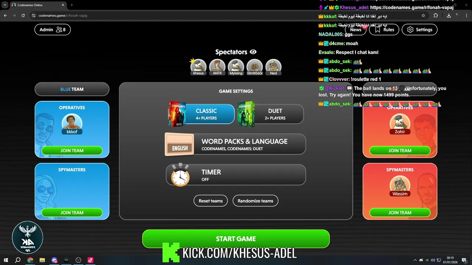Close the Codenames Online tab
Screen dimensions: 472x265
point(63,5)
